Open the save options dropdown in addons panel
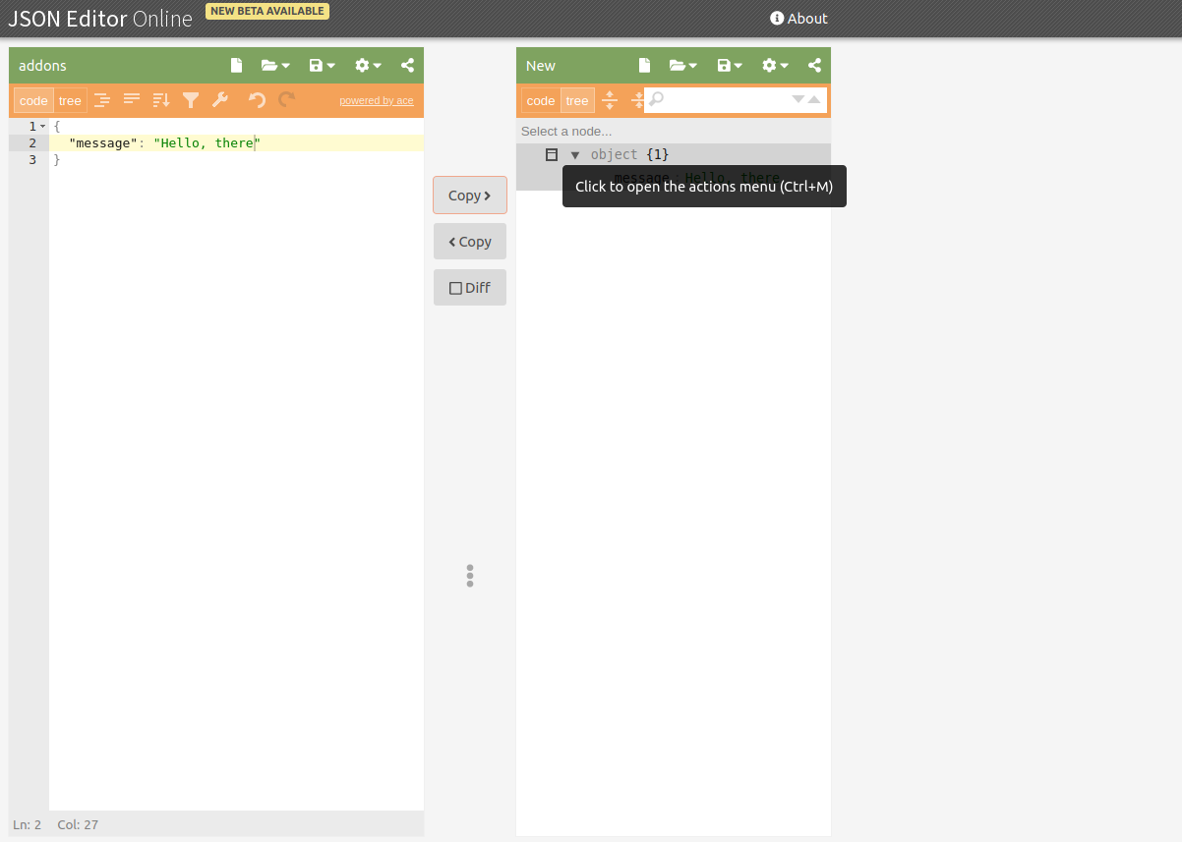This screenshot has width=1182, height=842. coord(321,65)
